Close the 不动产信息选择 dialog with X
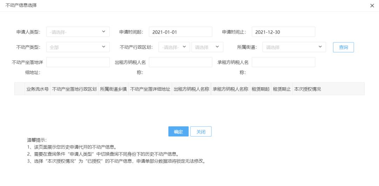The image size is (379, 186). coord(372,6)
